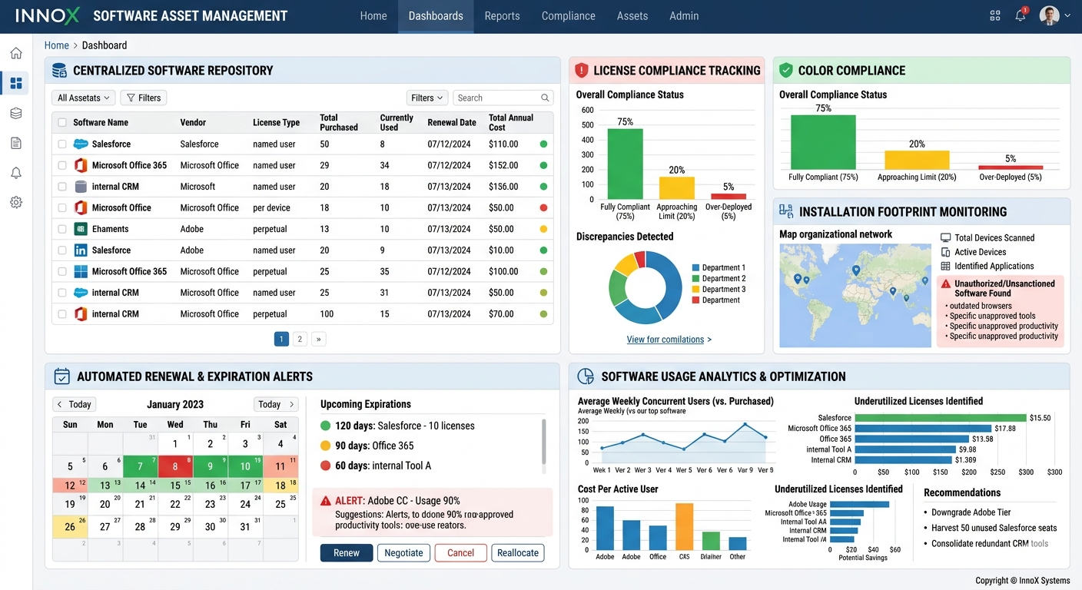This screenshot has width=1082, height=590.
Task: Switch to the Compliance tab
Action: pyautogui.click(x=568, y=15)
